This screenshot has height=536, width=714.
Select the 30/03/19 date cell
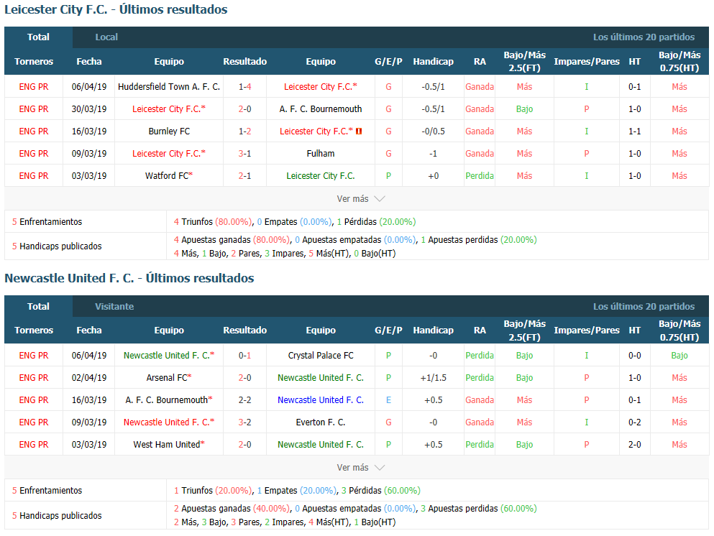click(88, 108)
